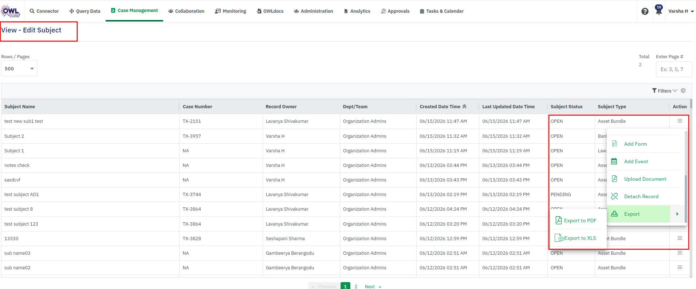
Task: Choose Add Event from the action menu
Action: (636, 161)
